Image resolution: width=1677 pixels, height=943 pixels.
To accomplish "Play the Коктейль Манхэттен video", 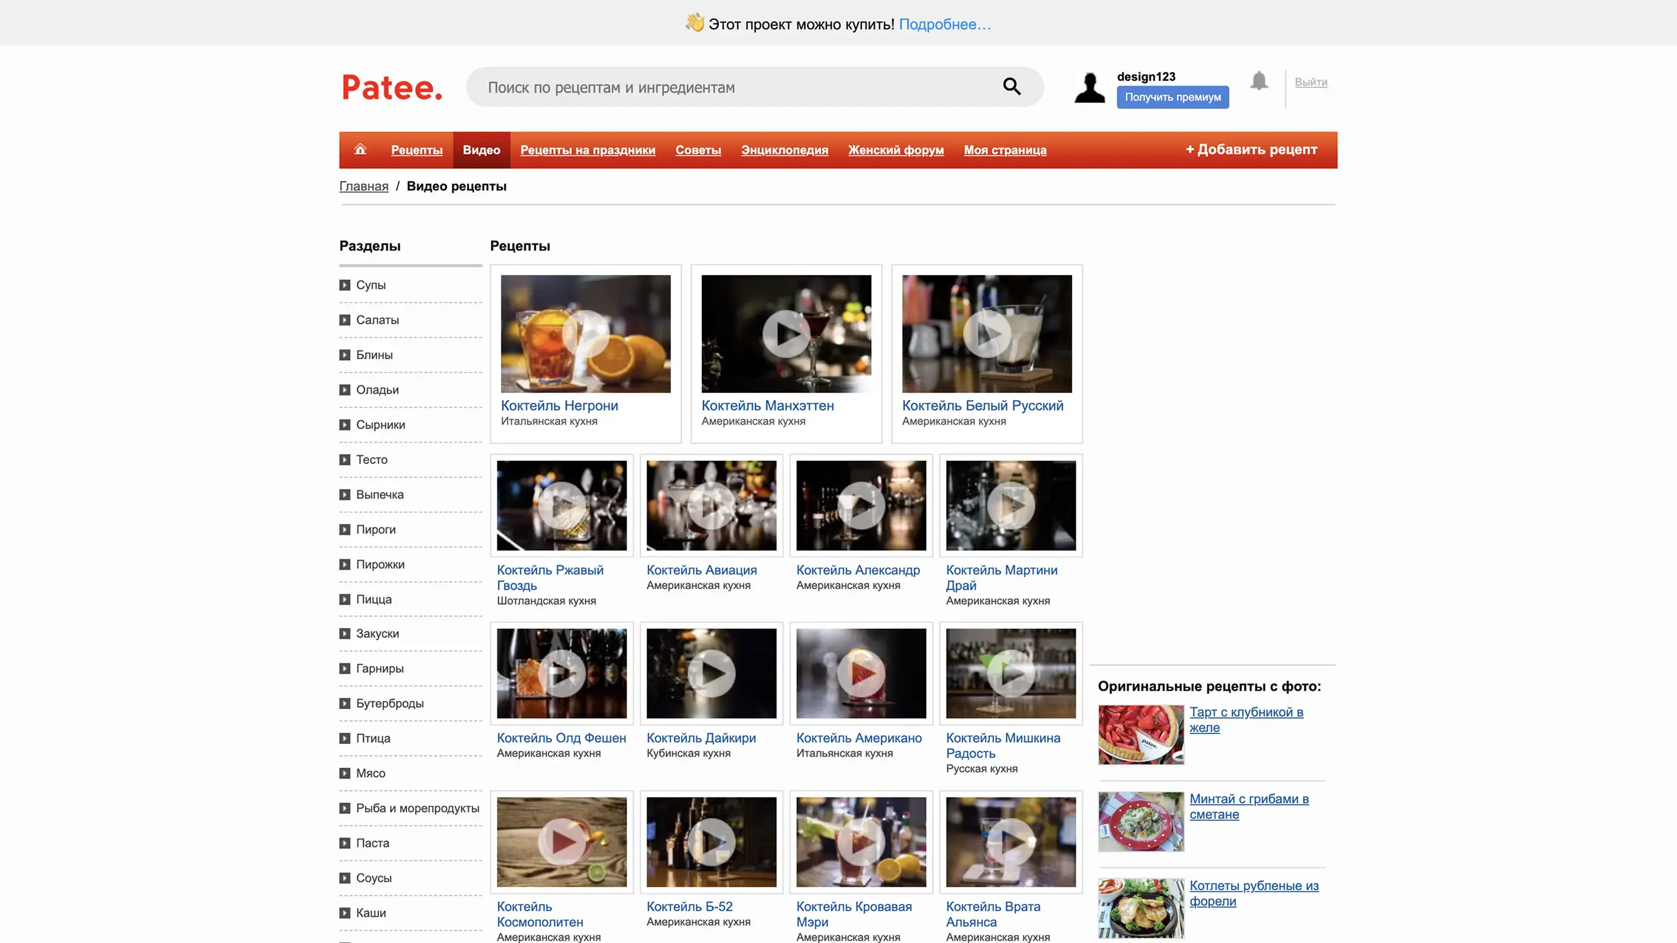I will (x=786, y=334).
